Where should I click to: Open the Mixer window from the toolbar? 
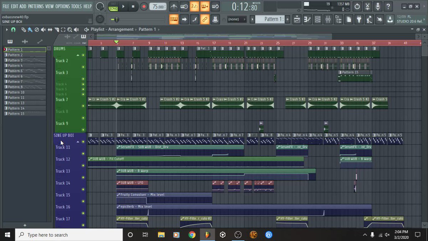click(327, 19)
